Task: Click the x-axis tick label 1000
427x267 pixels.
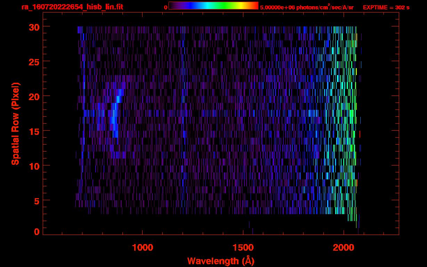Action: pyautogui.click(x=143, y=248)
